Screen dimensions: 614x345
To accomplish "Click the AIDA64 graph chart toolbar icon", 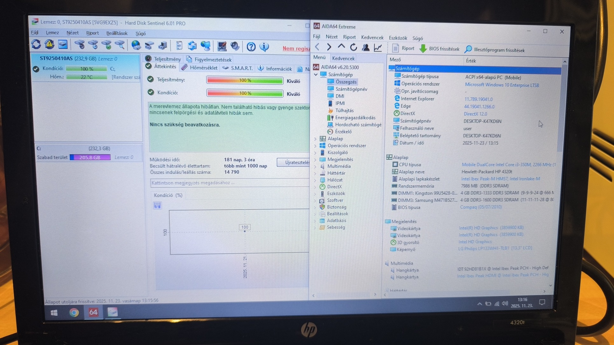I will tap(378, 48).
